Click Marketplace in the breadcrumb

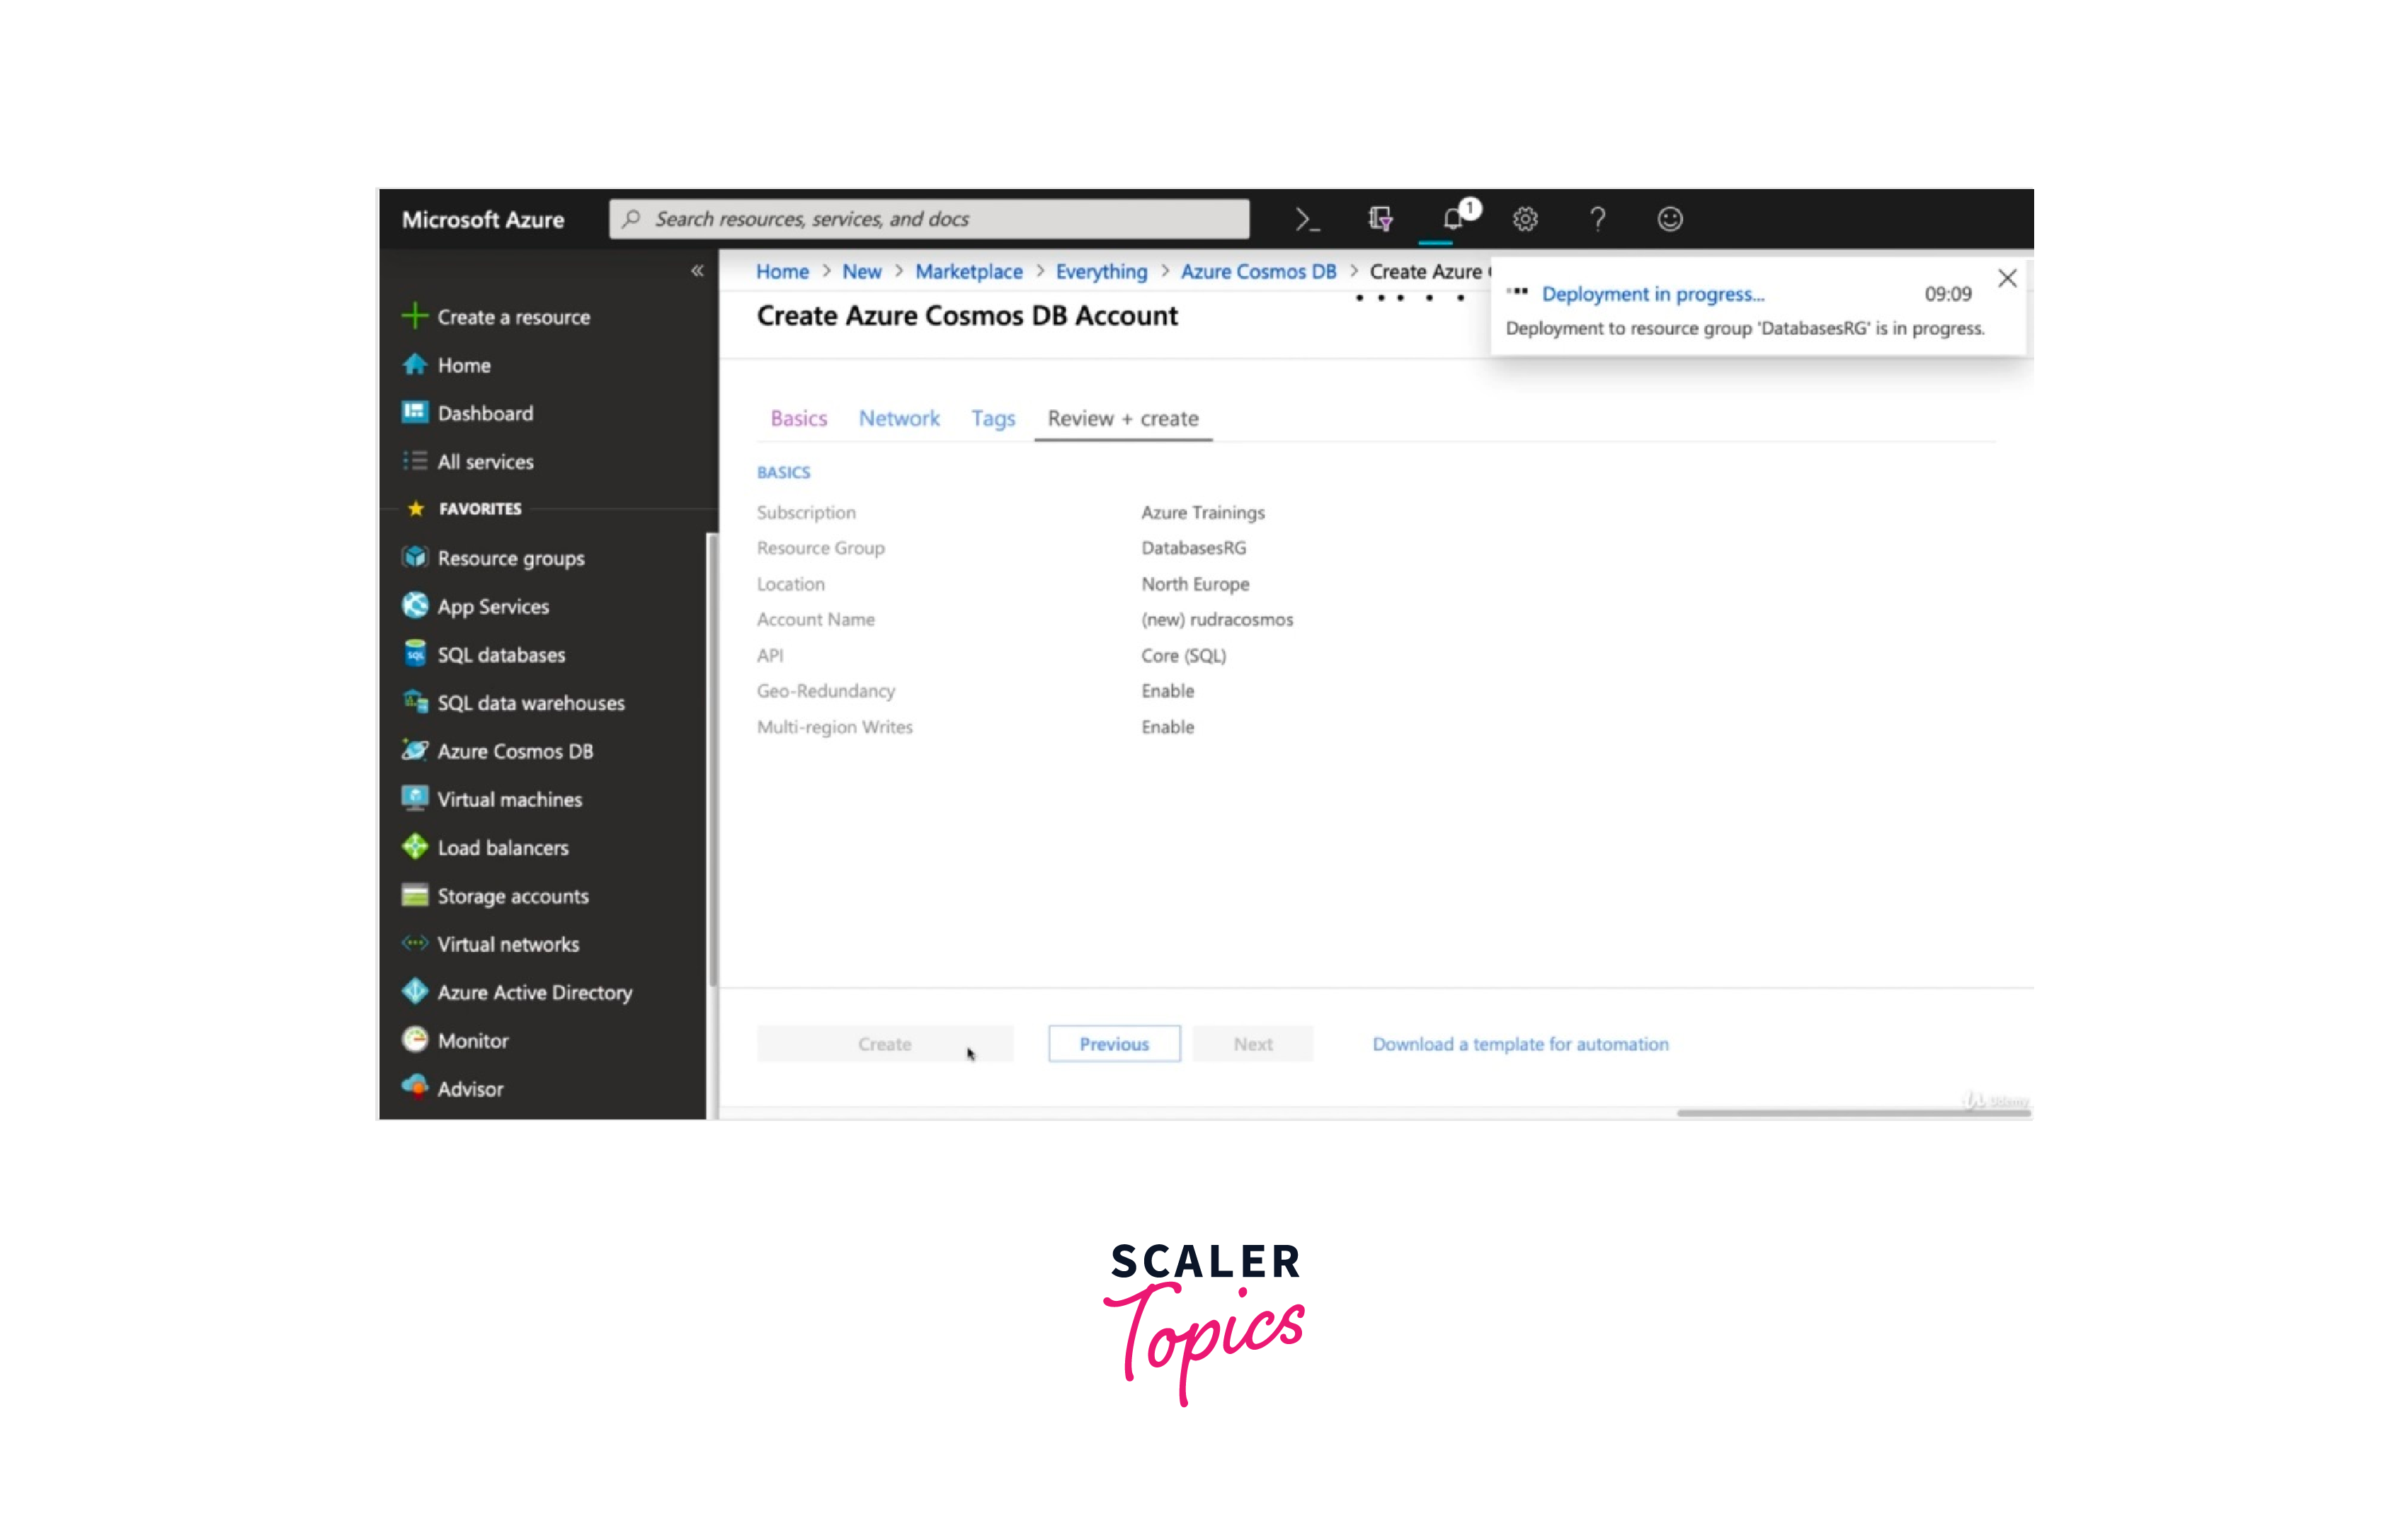968,272
